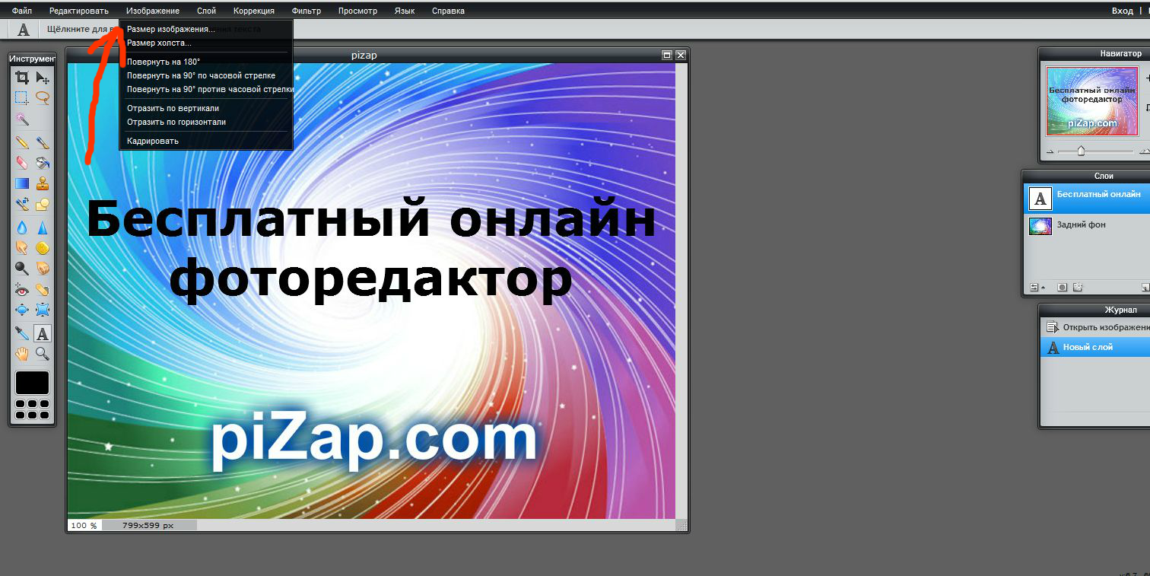Select the Clone Stamp tool
Viewport: 1150px width, 576px height.
click(43, 183)
